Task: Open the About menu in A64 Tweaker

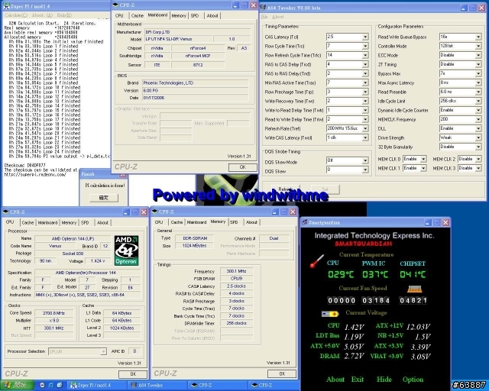Action: [278, 17]
